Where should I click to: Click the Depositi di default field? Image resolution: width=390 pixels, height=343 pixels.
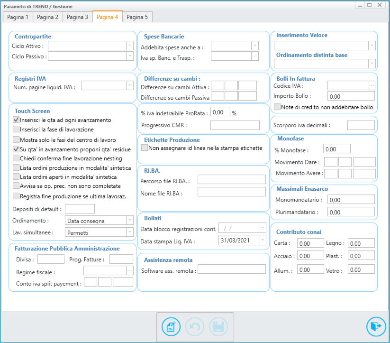pyautogui.click(x=80, y=209)
